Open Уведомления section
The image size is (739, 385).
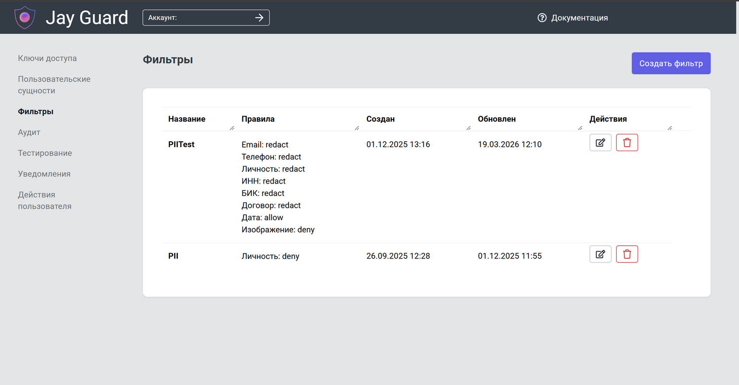point(44,174)
